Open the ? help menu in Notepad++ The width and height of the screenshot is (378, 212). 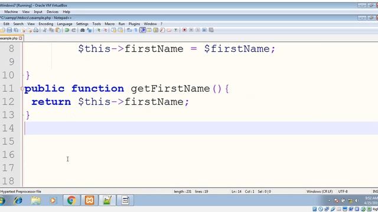(x=161, y=24)
